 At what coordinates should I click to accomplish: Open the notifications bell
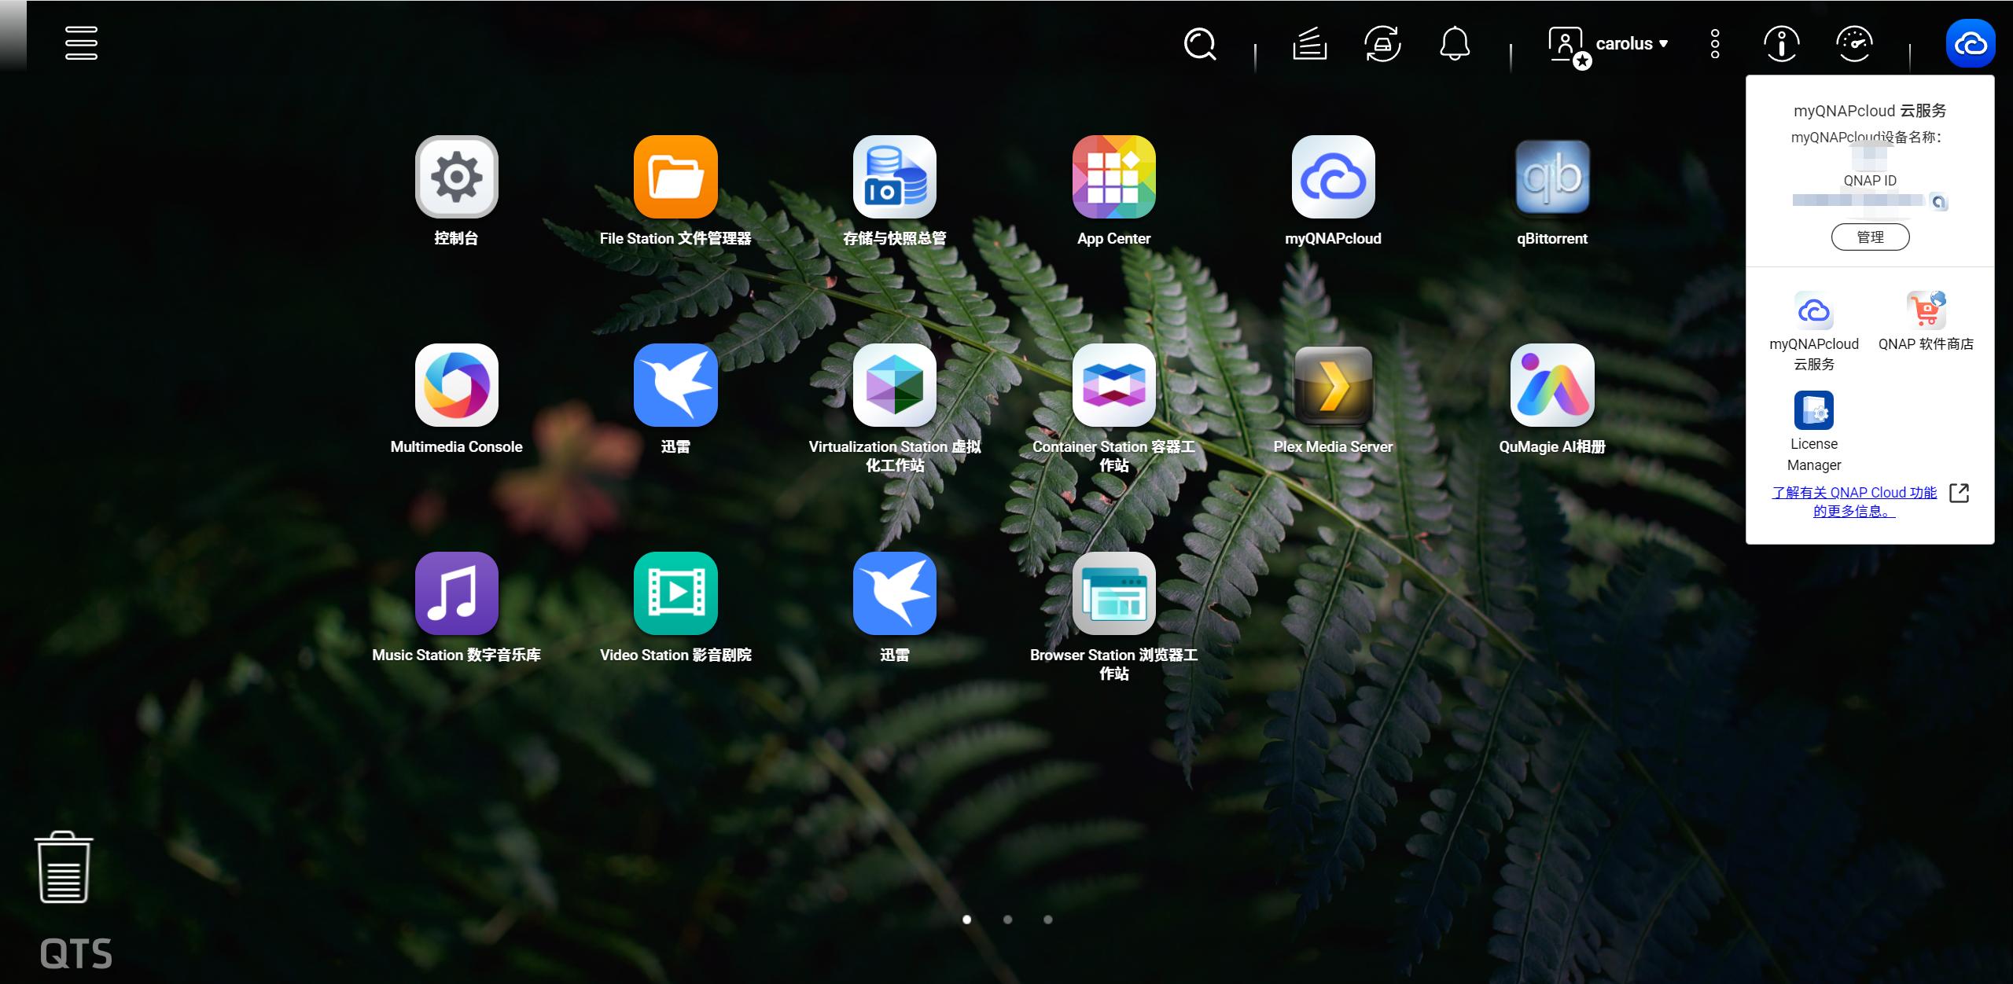(x=1455, y=43)
